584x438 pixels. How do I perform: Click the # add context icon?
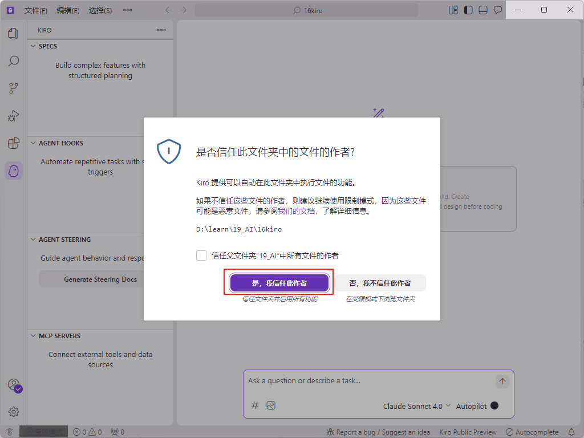coord(255,405)
